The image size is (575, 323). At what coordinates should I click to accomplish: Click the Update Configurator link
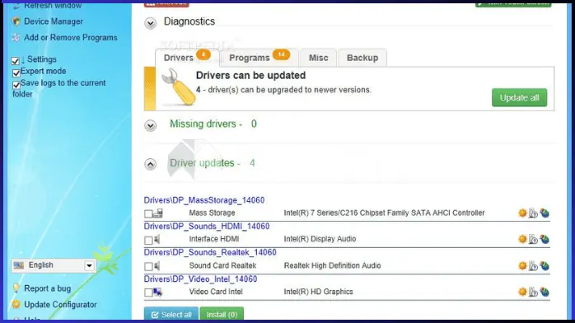click(x=60, y=304)
